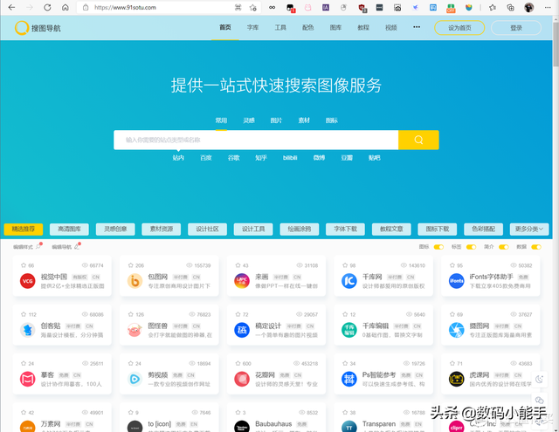Open the 虎课网 logo icon
The height and width of the screenshot is (432, 559).
[x=456, y=379]
